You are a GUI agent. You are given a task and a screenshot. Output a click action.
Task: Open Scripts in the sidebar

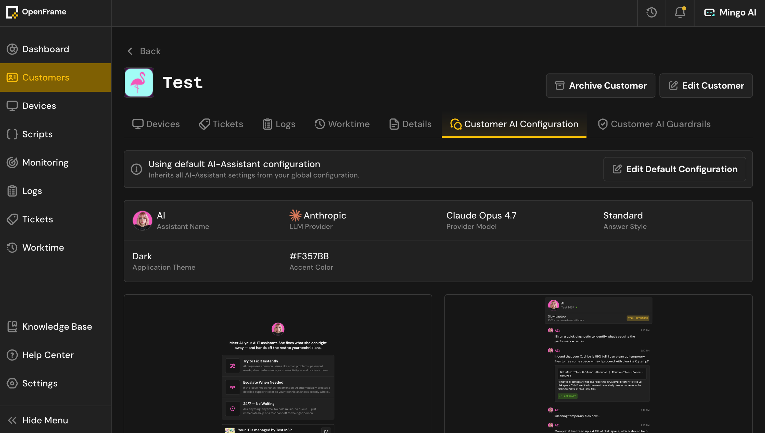(55, 134)
